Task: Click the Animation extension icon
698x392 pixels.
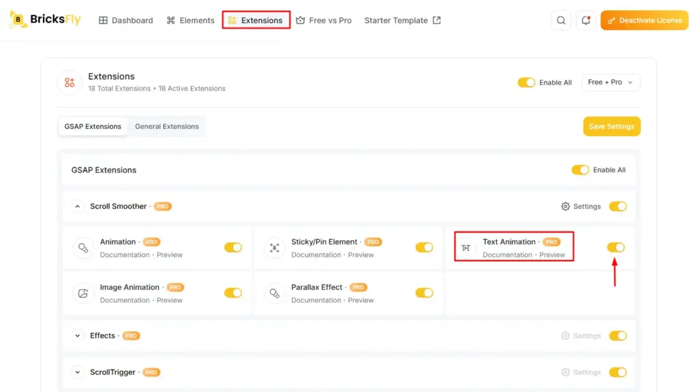Action: pos(83,247)
